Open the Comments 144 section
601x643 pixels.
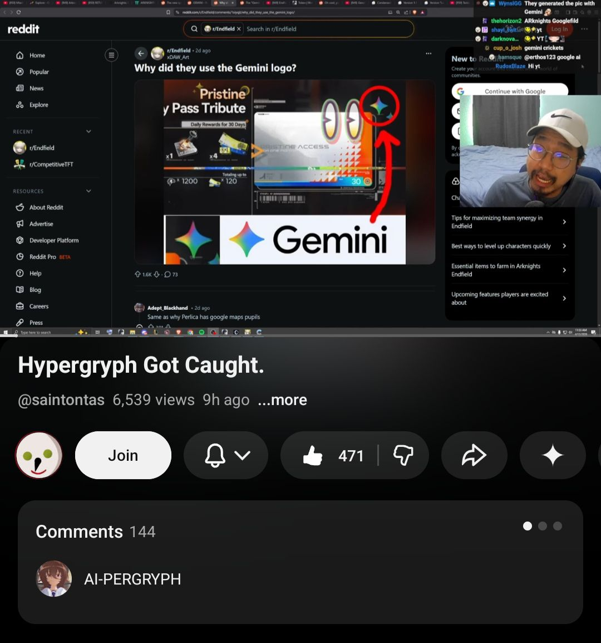click(96, 532)
